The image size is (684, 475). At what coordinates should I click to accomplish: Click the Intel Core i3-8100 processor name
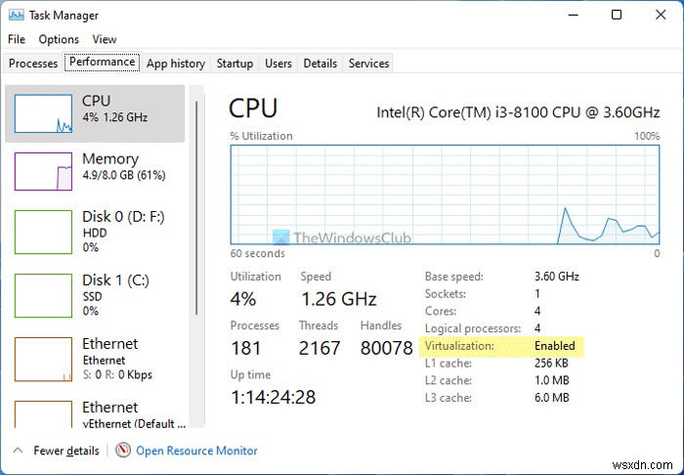click(518, 112)
